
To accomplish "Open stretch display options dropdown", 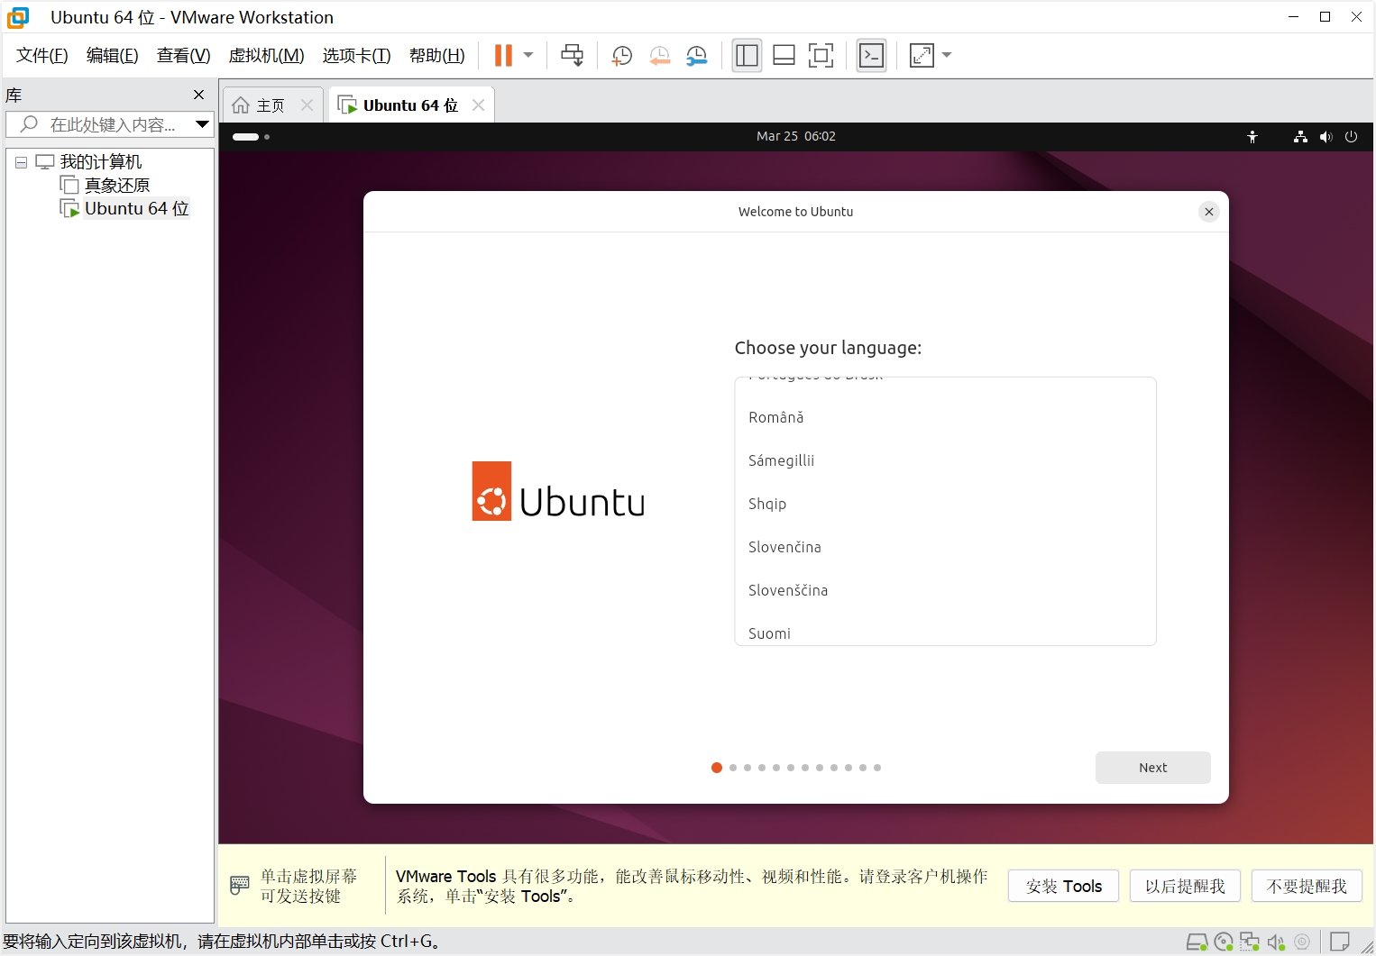I will 947,55.
